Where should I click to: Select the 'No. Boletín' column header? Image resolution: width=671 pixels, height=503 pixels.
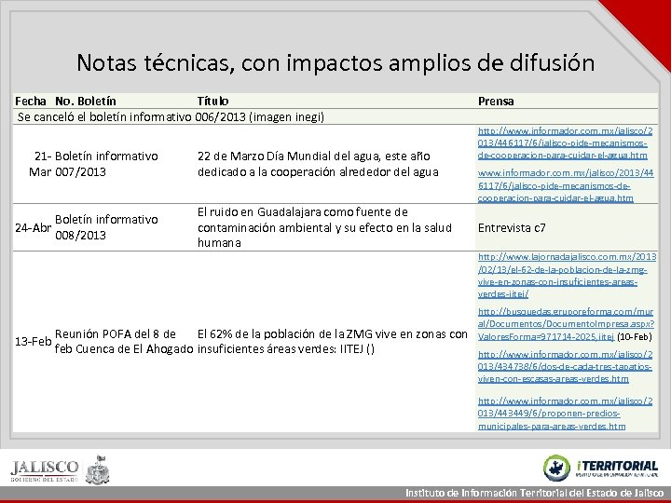click(x=86, y=101)
